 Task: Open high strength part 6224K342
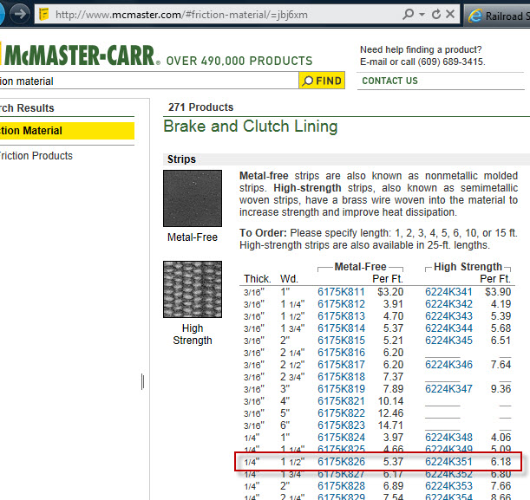pos(448,304)
